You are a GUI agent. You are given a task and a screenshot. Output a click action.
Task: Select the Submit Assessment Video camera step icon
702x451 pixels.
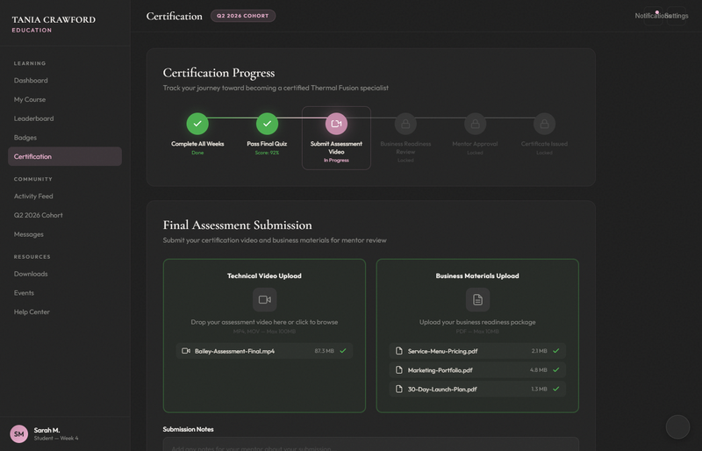(x=336, y=124)
